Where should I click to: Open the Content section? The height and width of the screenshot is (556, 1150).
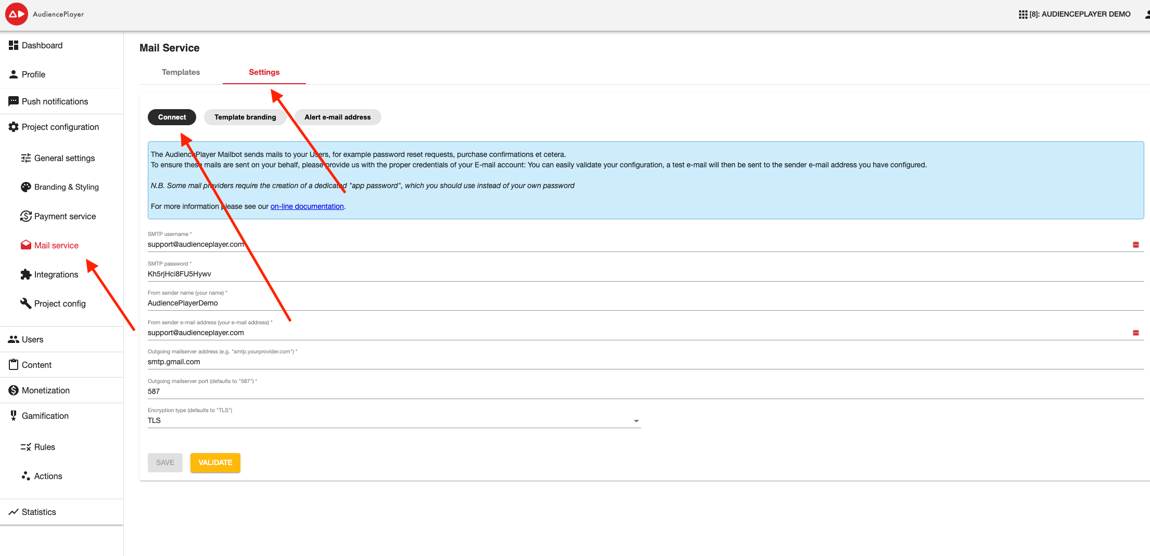coord(61,365)
